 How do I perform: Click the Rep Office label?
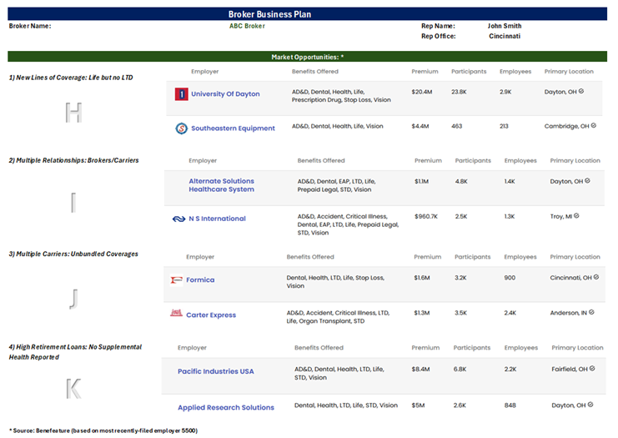439,36
